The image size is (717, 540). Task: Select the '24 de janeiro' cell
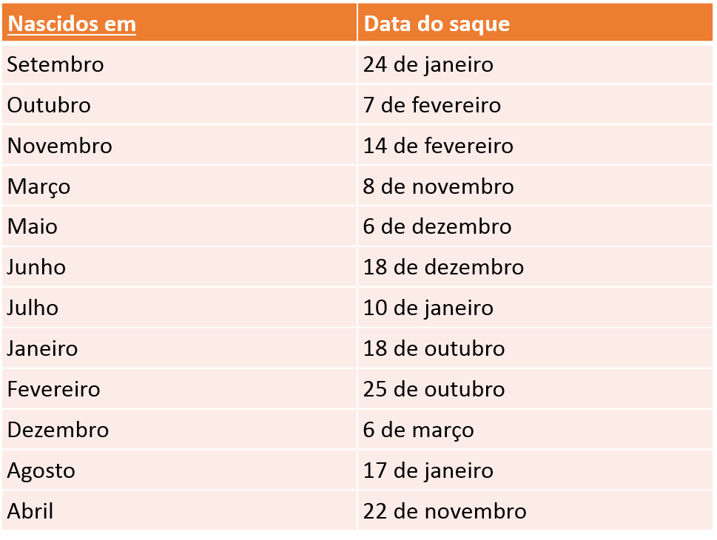[x=428, y=64]
